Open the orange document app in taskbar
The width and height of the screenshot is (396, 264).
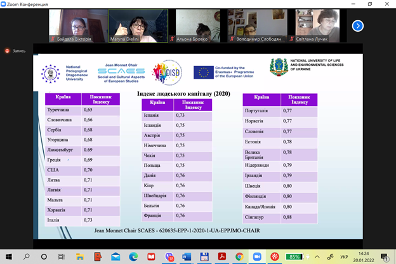tap(98, 256)
